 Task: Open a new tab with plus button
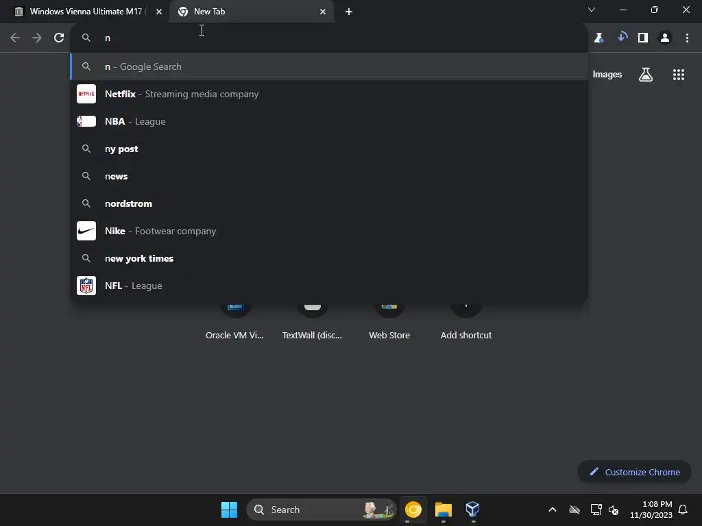coord(349,12)
